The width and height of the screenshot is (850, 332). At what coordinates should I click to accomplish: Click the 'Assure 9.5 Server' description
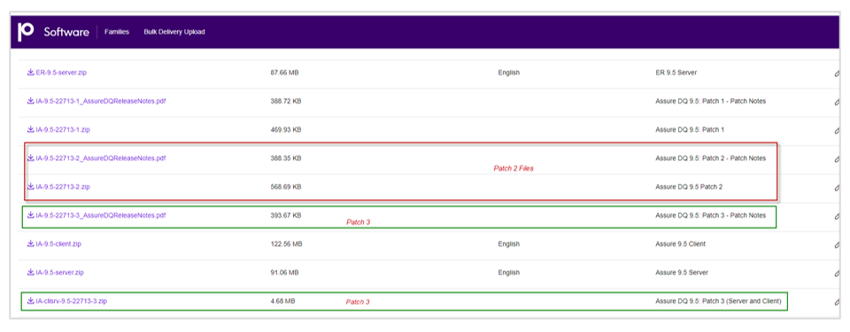coord(682,273)
